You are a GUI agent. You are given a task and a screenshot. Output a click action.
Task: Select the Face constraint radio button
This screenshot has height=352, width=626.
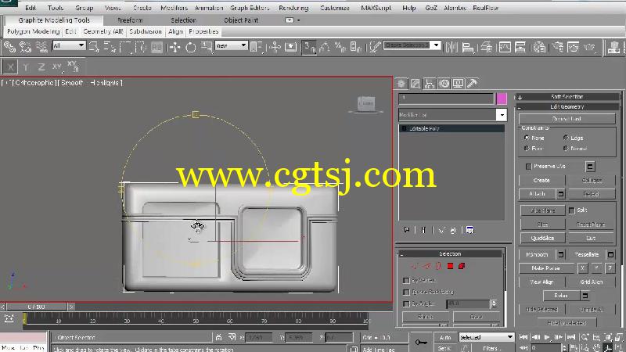point(527,149)
